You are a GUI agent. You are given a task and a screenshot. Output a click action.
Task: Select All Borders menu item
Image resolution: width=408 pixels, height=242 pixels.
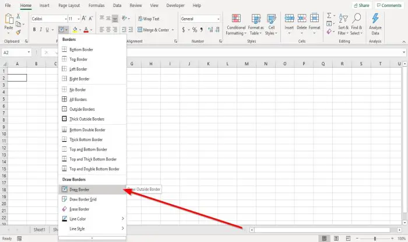[92, 99]
